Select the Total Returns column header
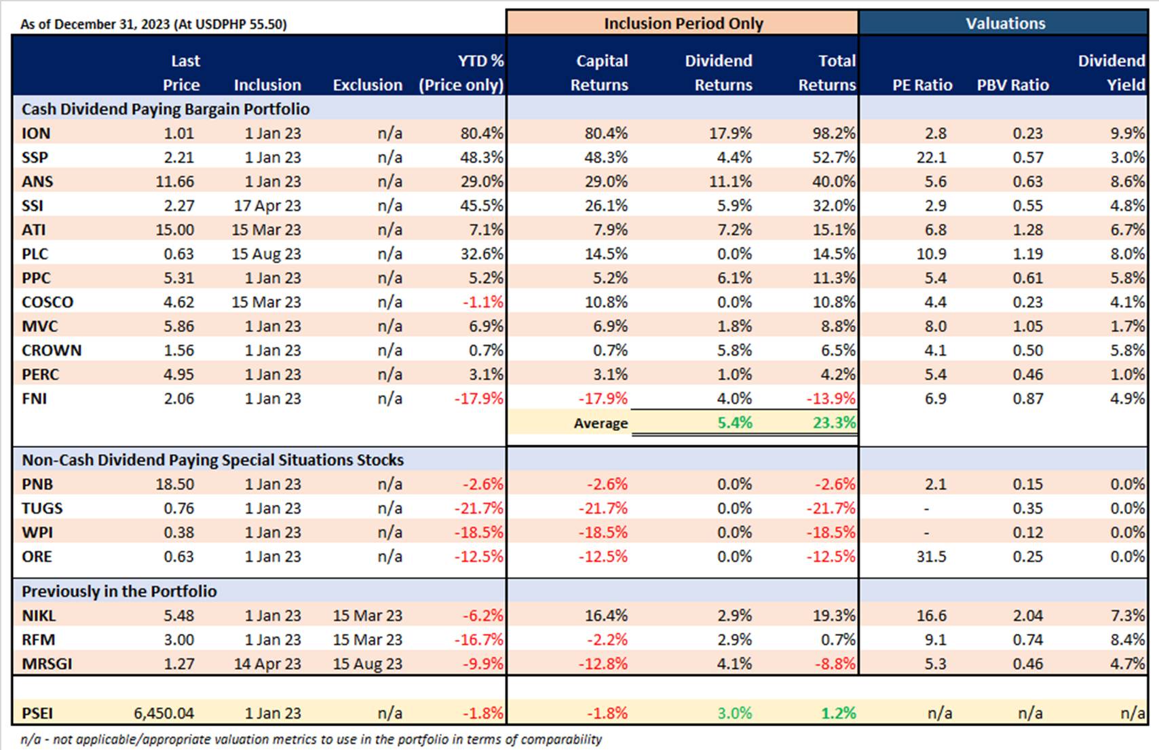Viewport: 1159px width, 750px height. click(827, 73)
